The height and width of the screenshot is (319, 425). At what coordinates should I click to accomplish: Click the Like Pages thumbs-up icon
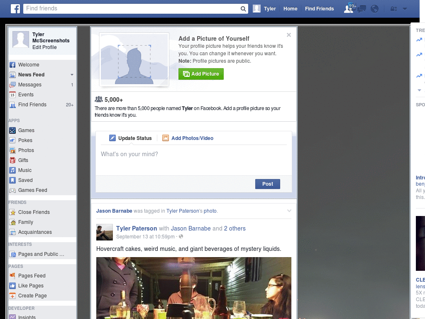coord(12,286)
